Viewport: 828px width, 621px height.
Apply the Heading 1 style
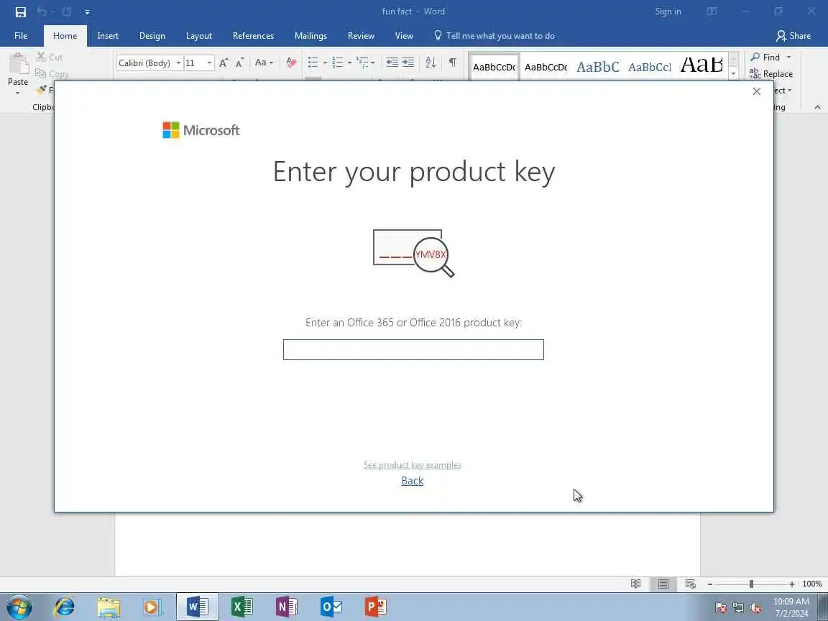coord(598,67)
